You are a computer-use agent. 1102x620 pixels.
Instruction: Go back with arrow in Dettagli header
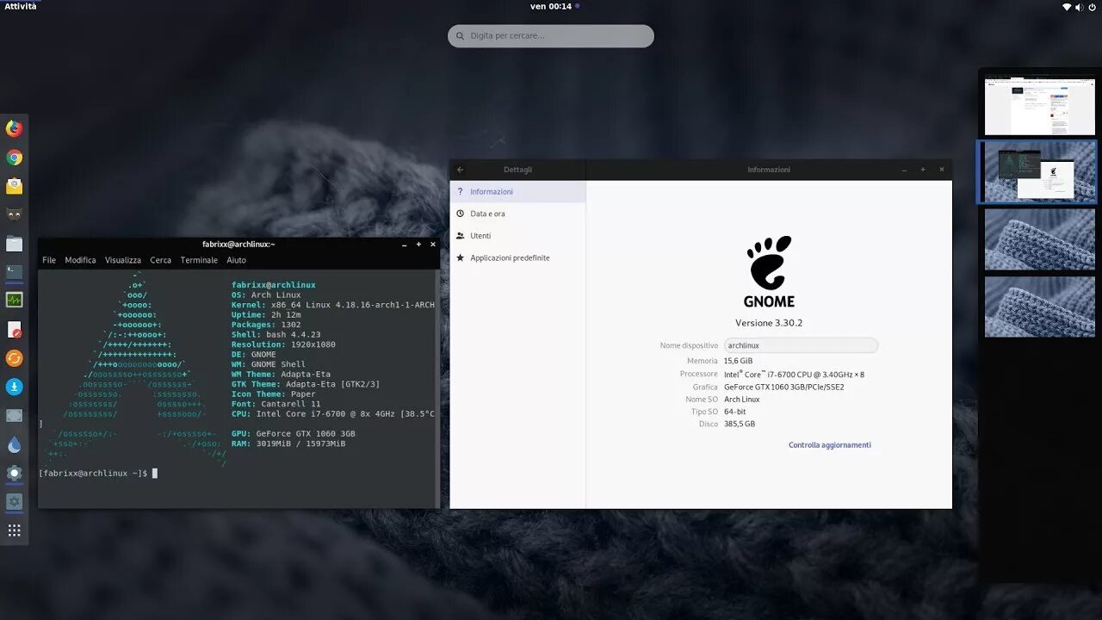click(x=461, y=170)
